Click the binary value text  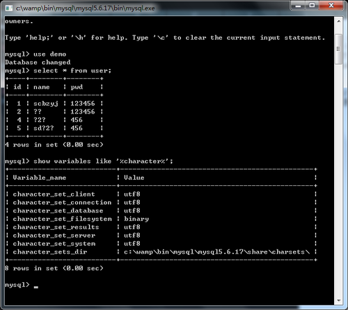[x=136, y=219]
